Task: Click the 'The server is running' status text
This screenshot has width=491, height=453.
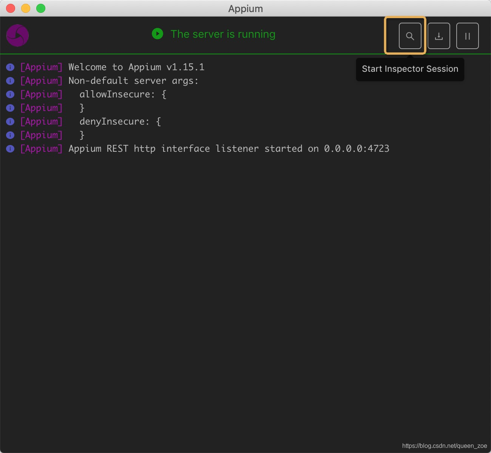Action: 223,34
